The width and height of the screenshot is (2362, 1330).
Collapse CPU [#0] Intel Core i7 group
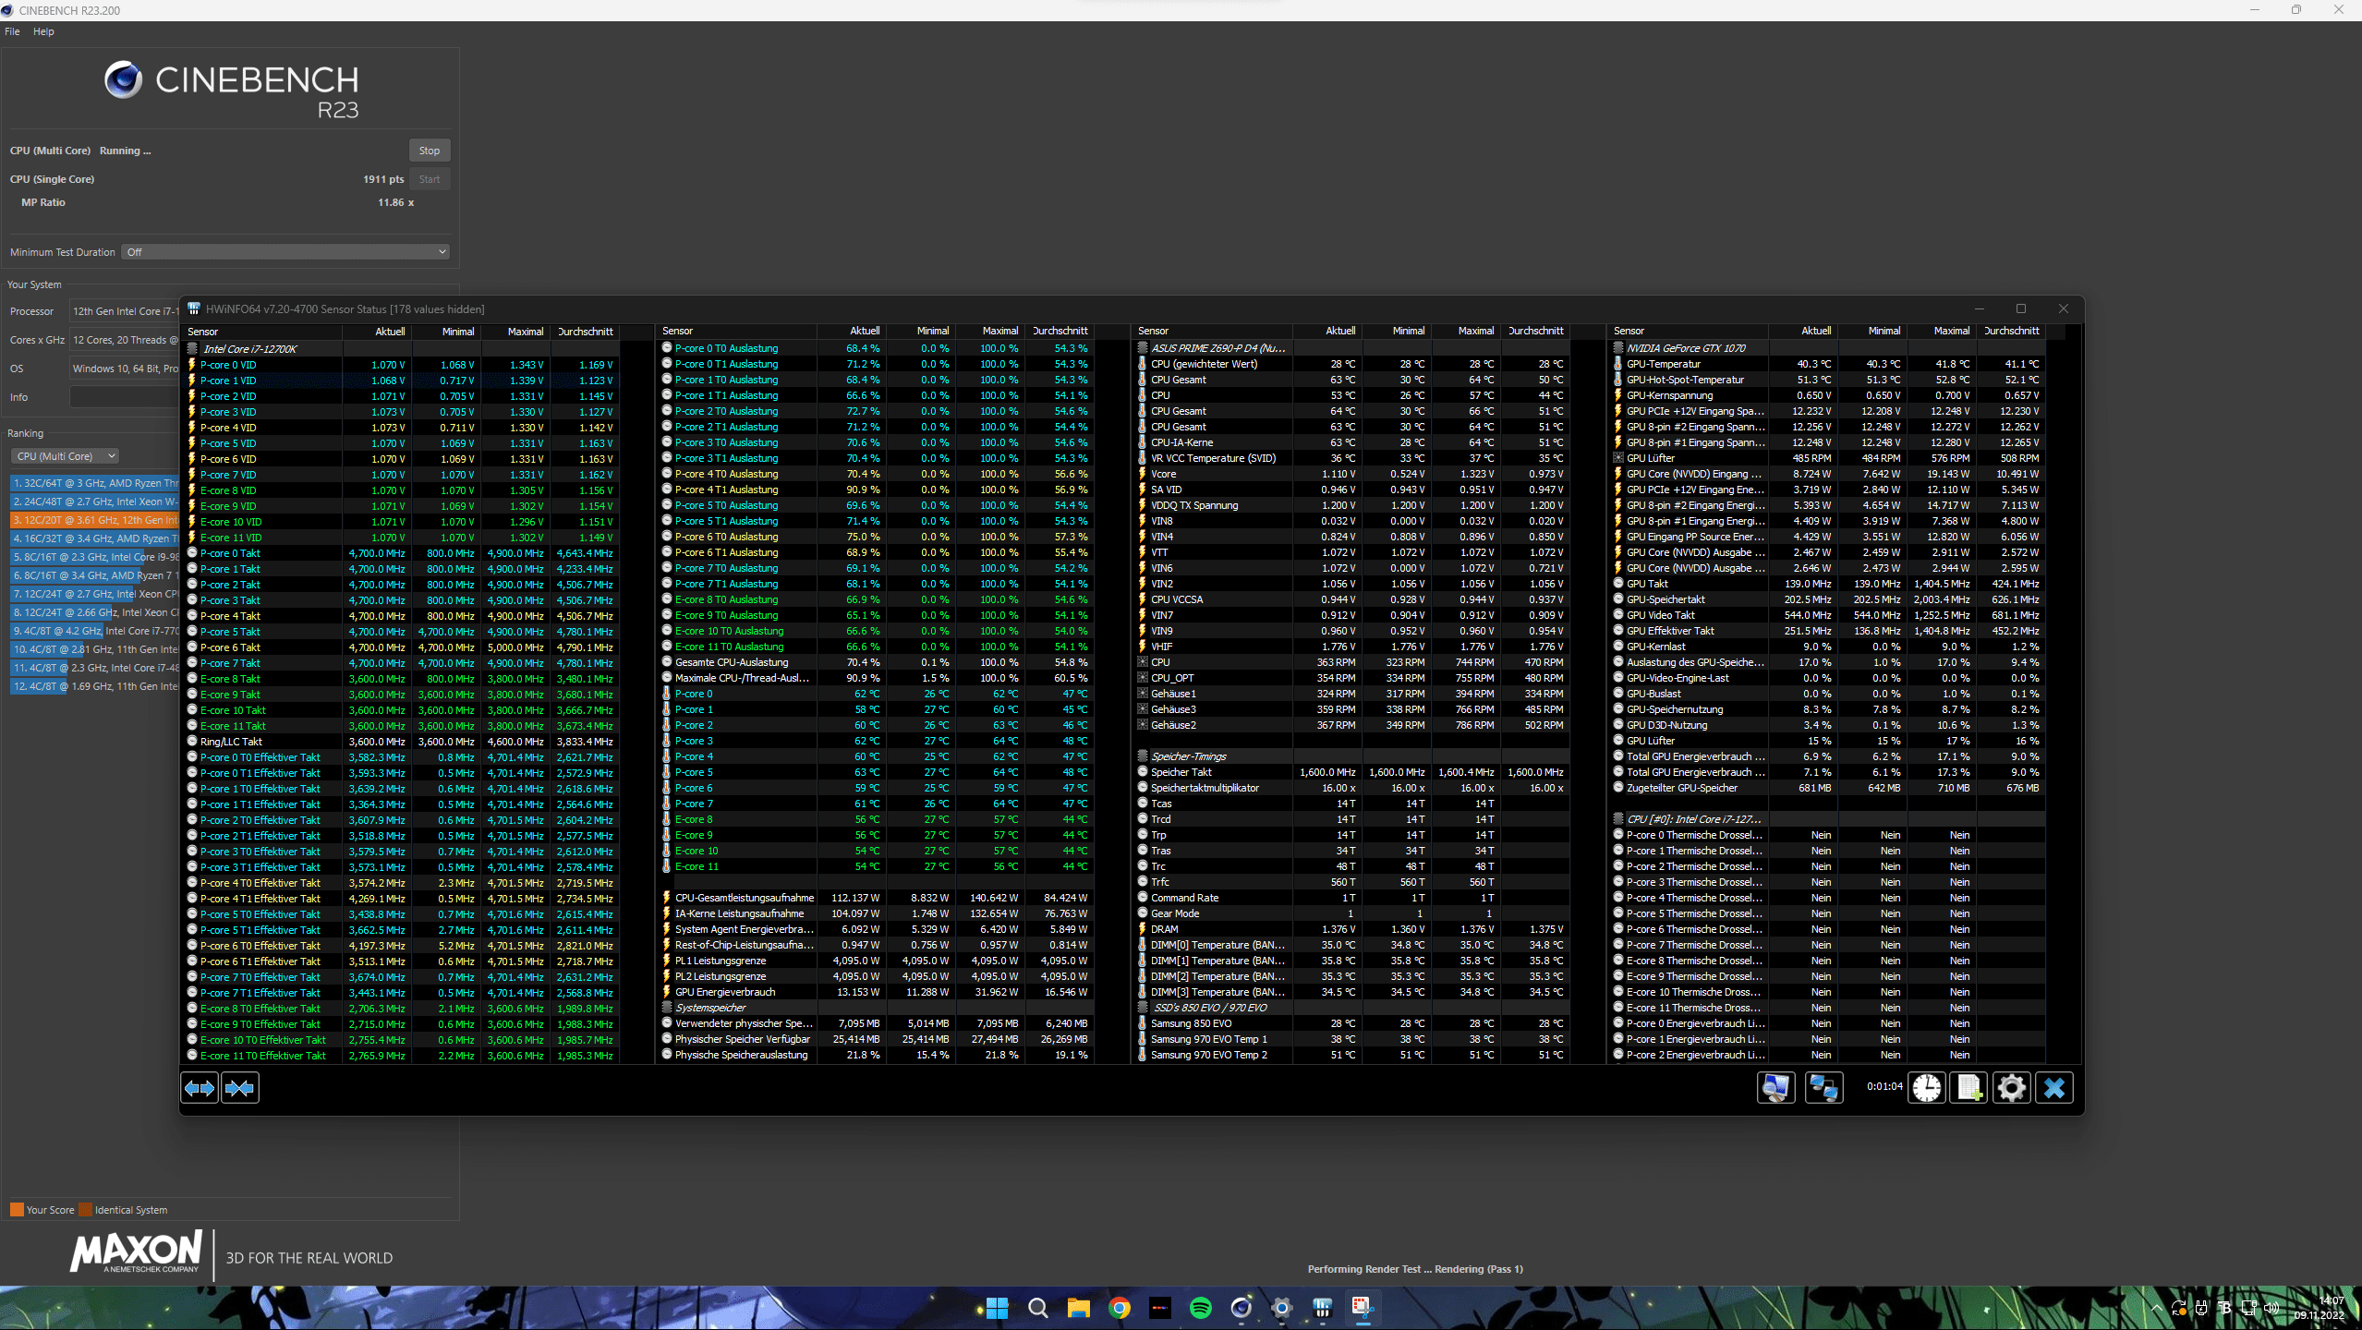pos(1618,819)
